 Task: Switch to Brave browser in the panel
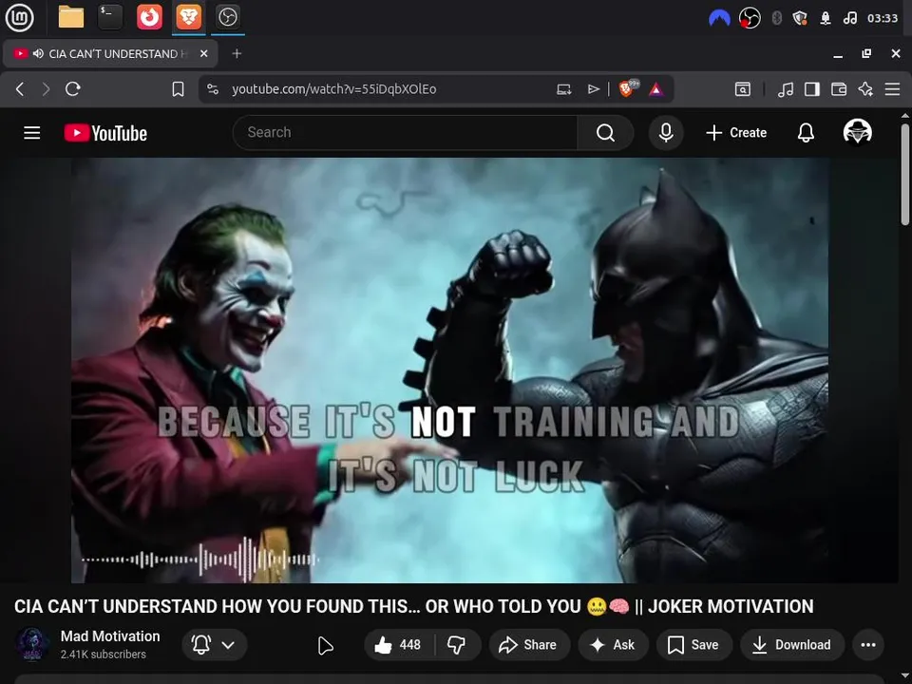click(x=189, y=17)
